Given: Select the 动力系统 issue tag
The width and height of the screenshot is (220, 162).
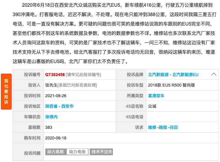Looking at the screenshot, I should pyautogui.click(x=56, y=152).
